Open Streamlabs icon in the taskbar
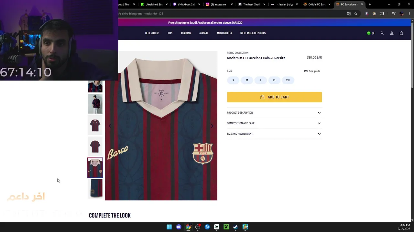Viewport: 414px width, 232px height. pos(217,227)
